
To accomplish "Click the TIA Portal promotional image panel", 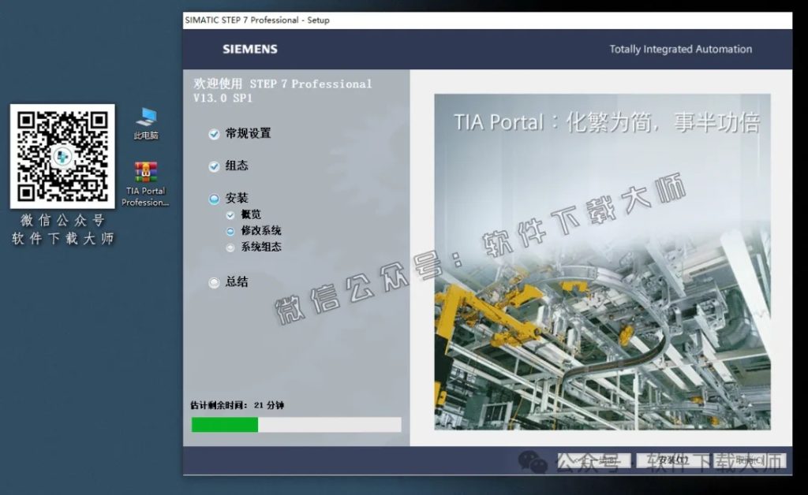I will coord(604,260).
